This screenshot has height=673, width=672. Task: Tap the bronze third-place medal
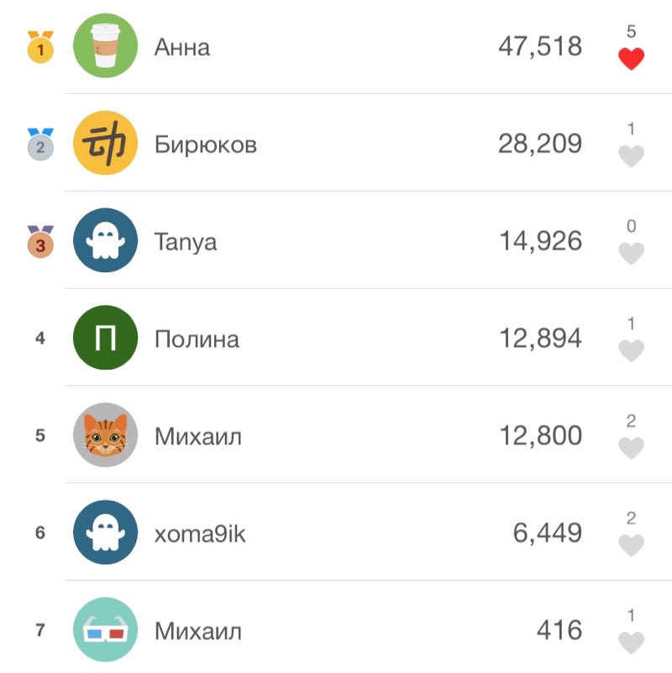[x=40, y=242]
